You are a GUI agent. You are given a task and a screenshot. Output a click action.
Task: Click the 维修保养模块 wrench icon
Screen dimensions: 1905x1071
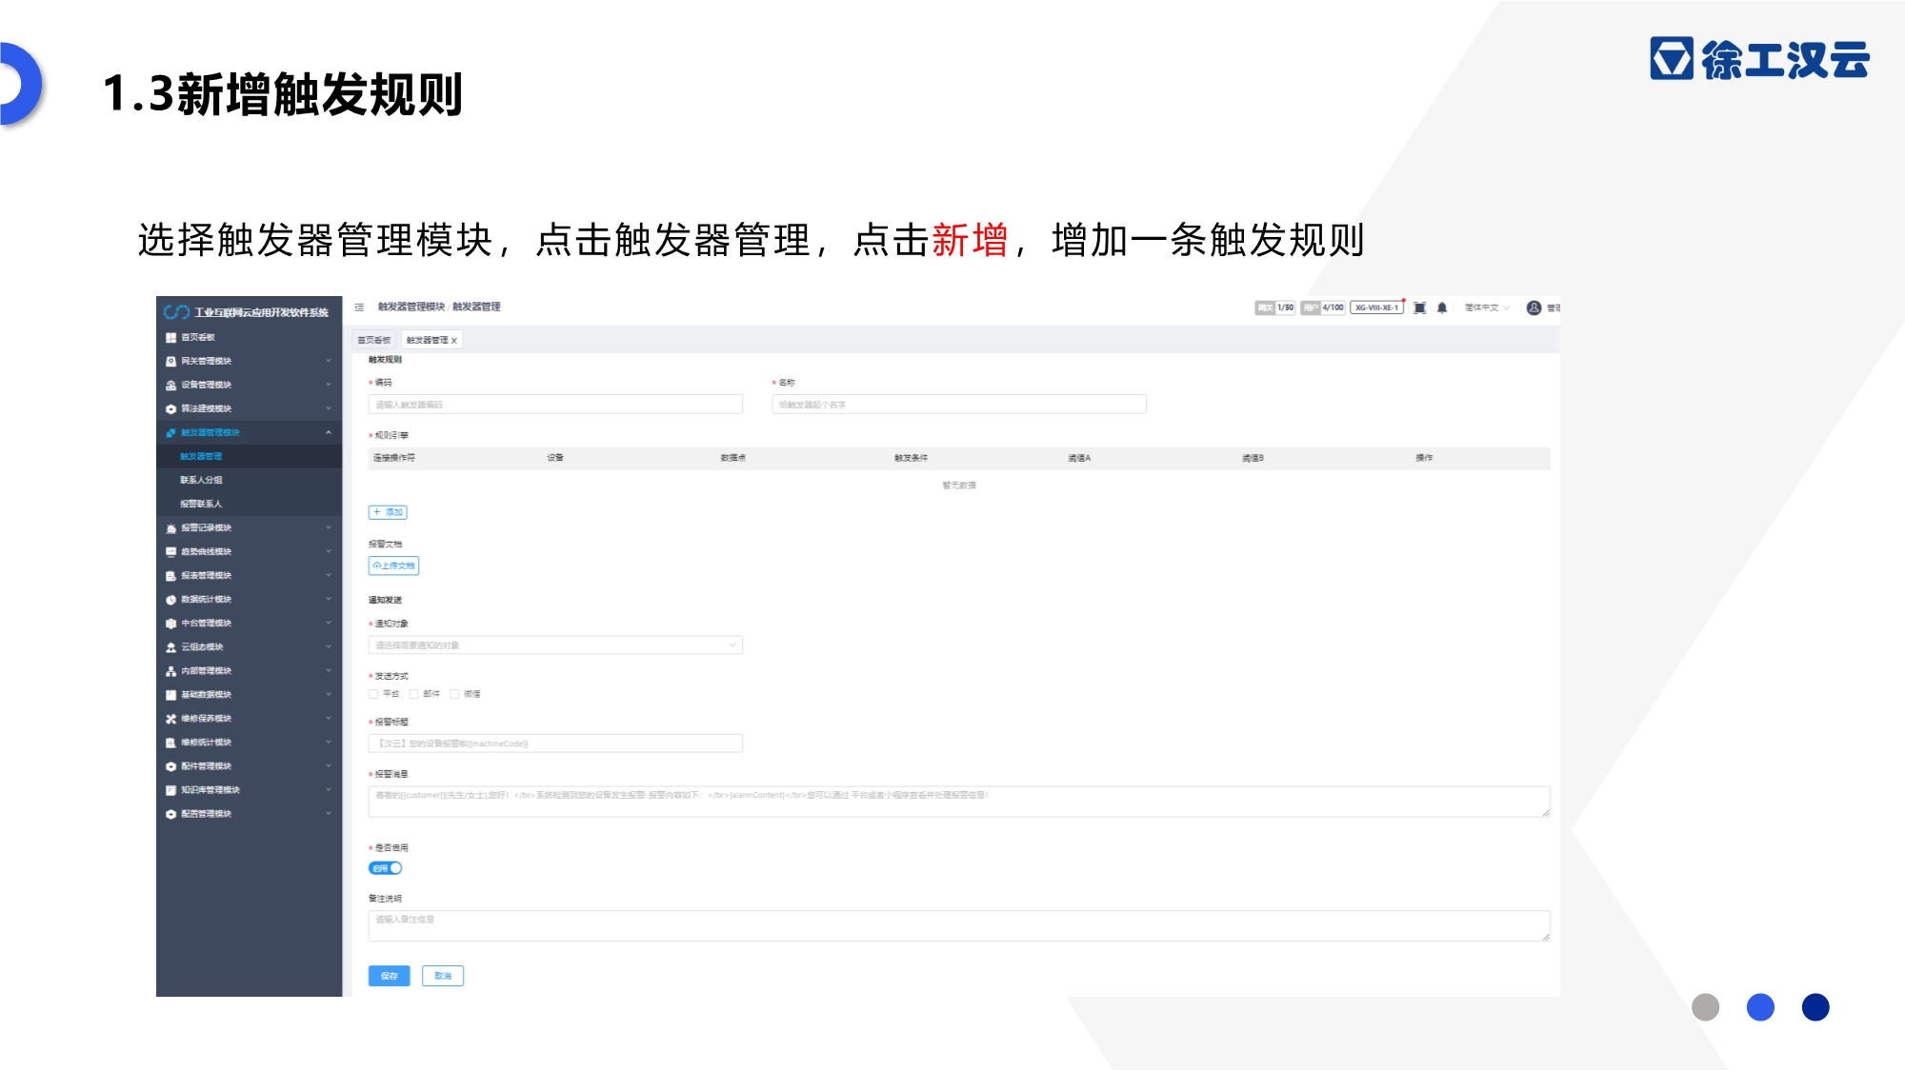point(171,719)
